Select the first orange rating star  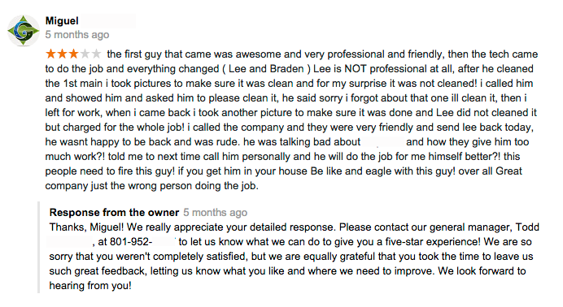tap(51, 54)
